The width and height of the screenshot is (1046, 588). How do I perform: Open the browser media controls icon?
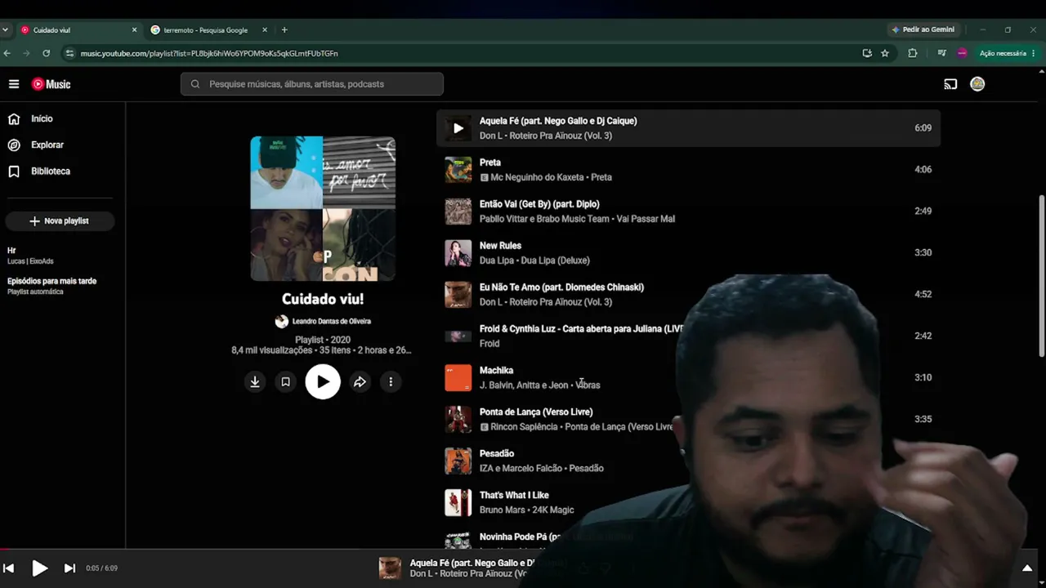point(942,53)
